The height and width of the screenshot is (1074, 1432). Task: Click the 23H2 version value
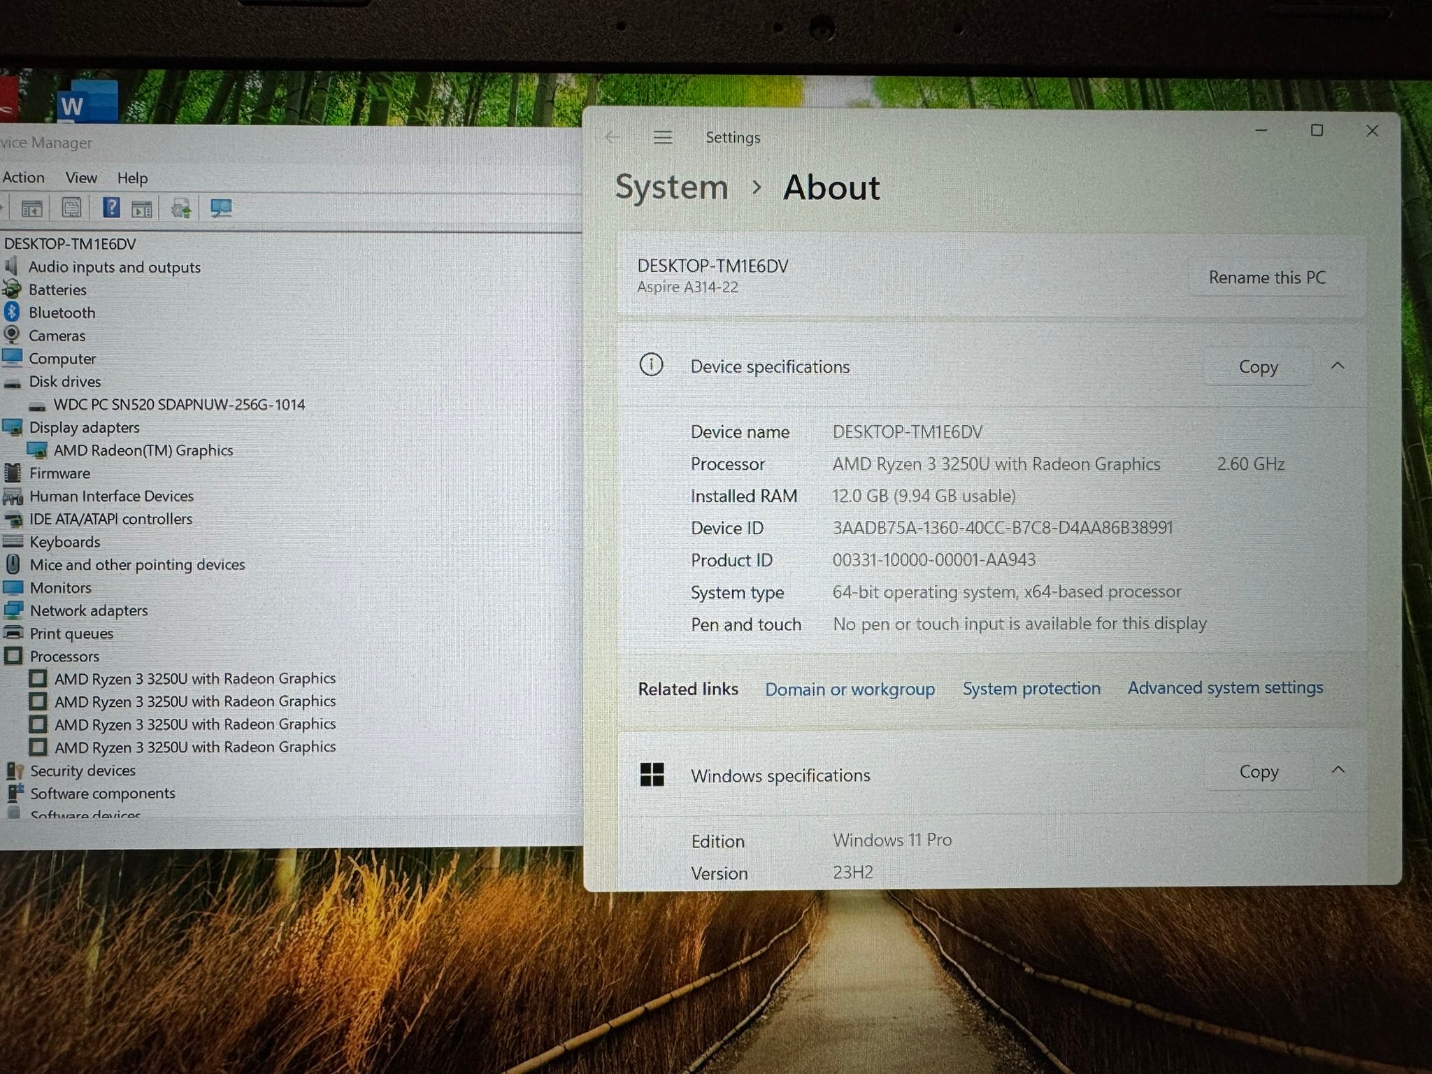pos(852,873)
